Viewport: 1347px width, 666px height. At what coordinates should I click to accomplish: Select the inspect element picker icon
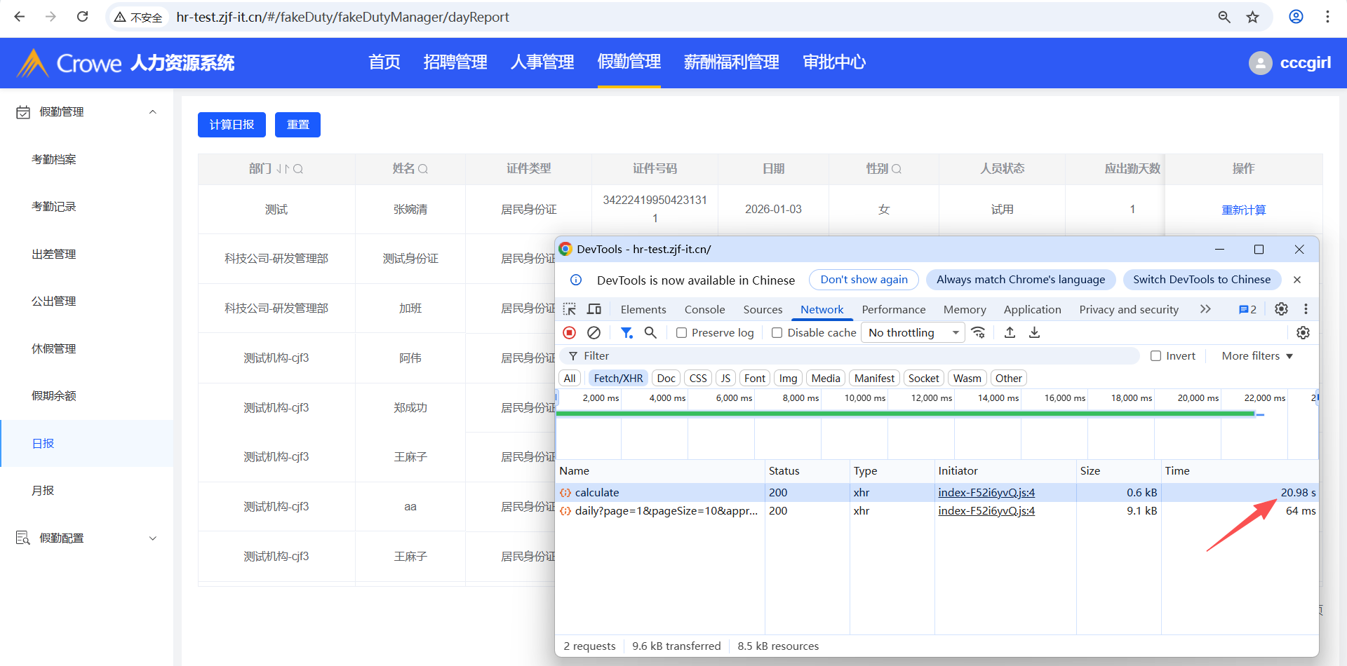coord(570,309)
